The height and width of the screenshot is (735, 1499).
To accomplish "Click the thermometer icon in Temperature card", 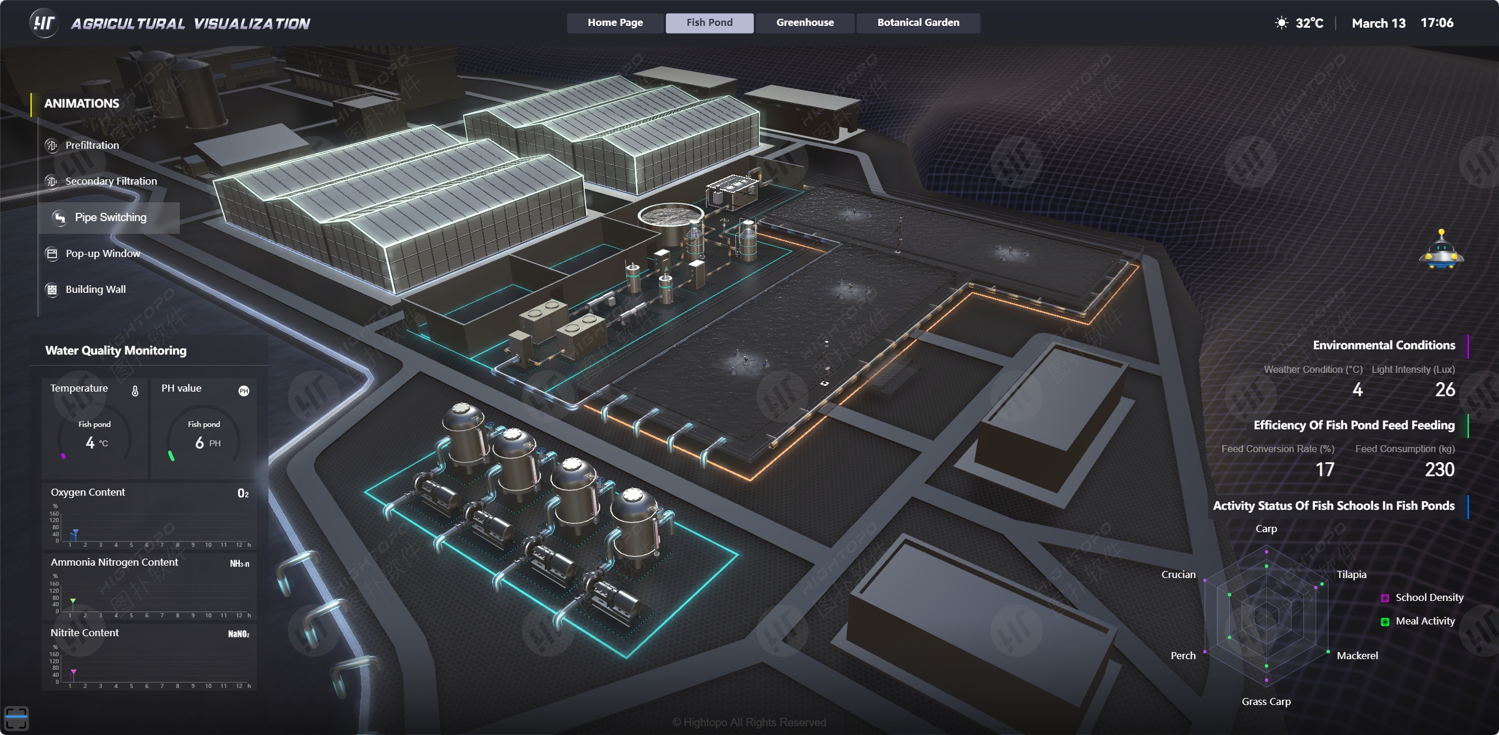I will pos(135,391).
